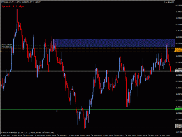Click the 1.29735 price scale label

pyautogui.click(x=179, y=43)
